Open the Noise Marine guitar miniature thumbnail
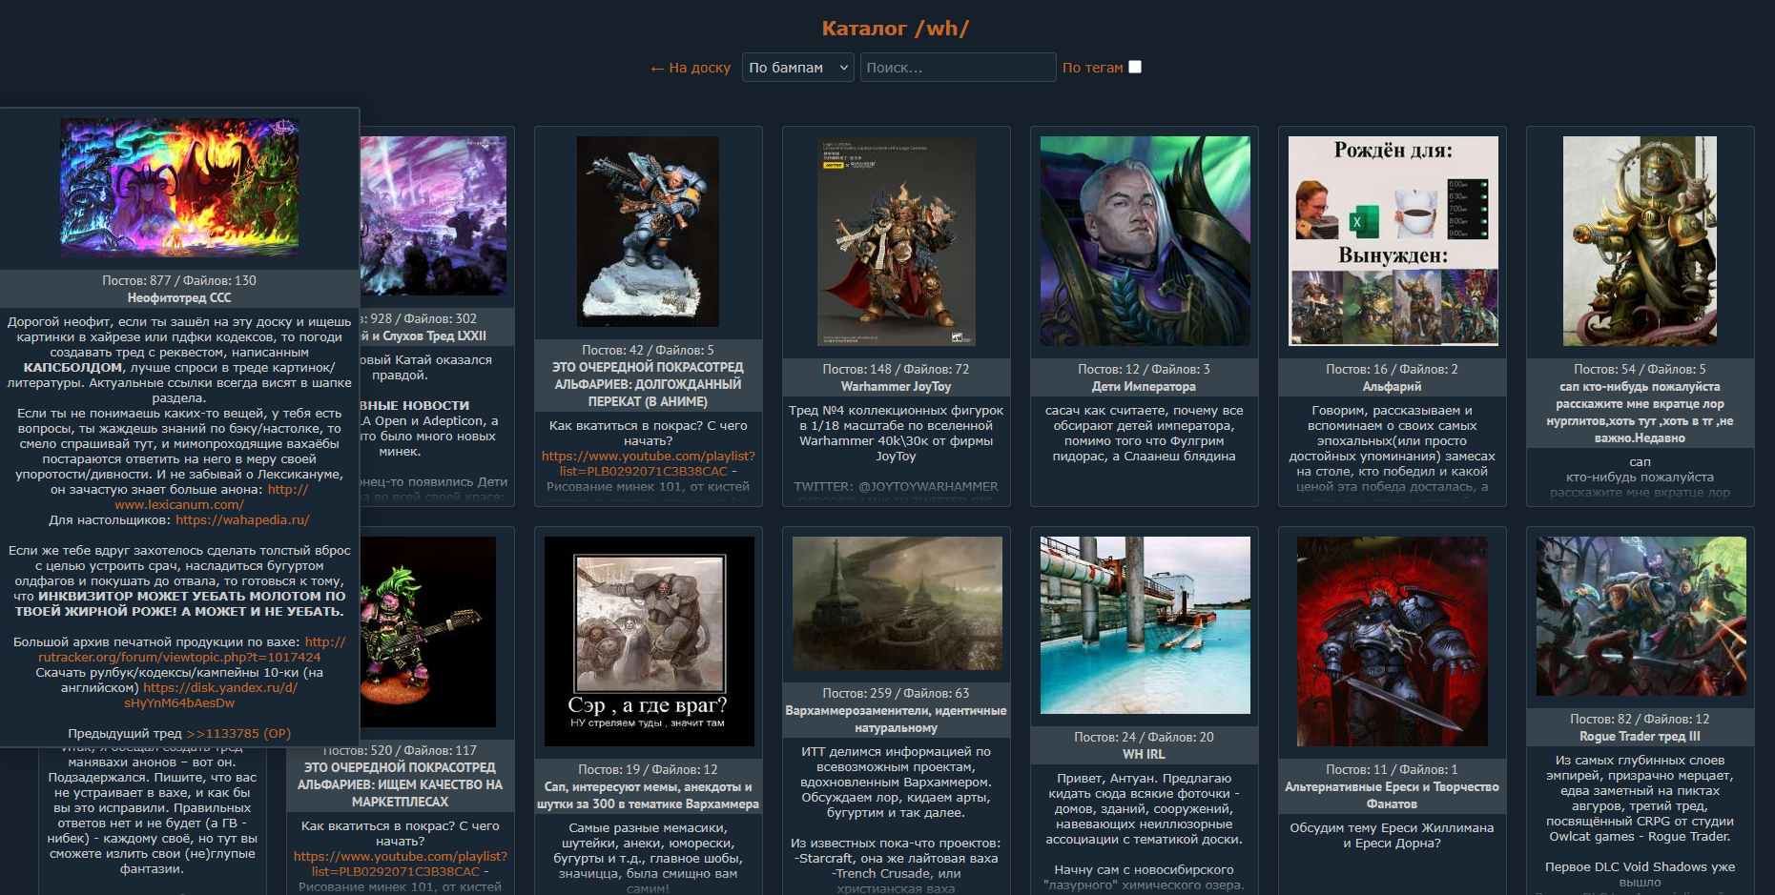 pos(428,632)
